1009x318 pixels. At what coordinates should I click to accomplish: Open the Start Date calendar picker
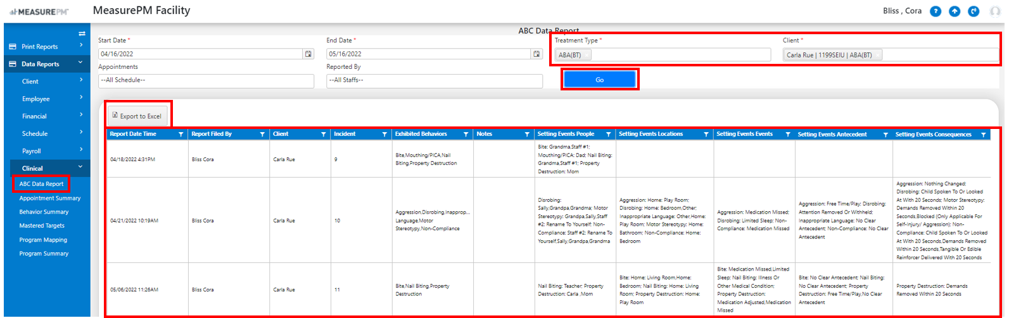coord(308,54)
